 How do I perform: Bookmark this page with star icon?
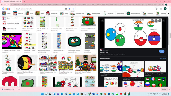pyautogui.click(x=163, y=5)
